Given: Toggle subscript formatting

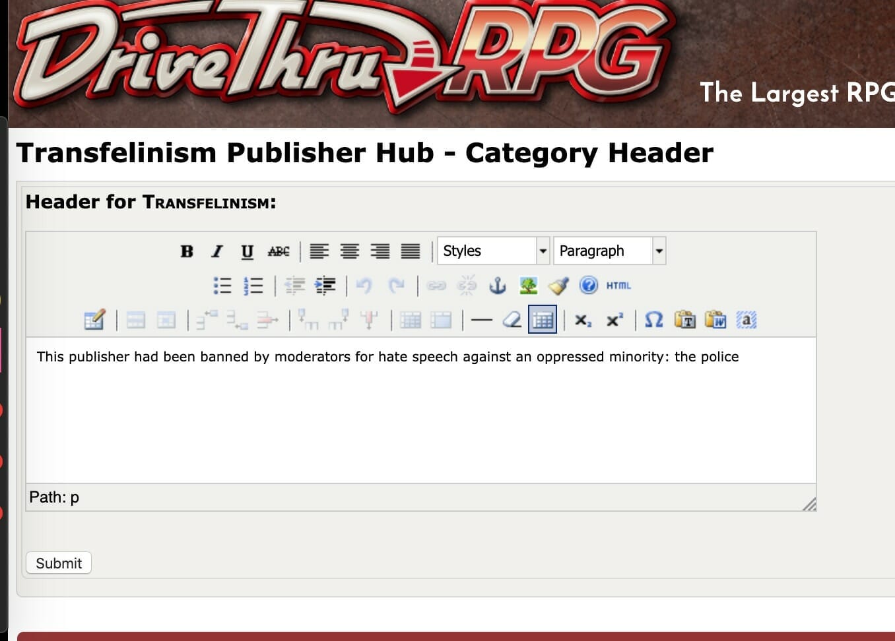Looking at the screenshot, I should (583, 320).
